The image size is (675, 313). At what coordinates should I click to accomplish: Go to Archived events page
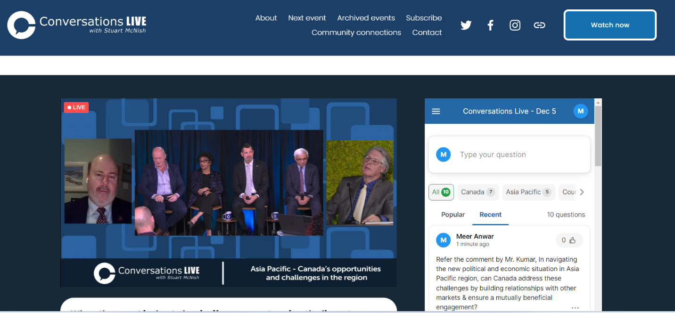[x=366, y=18]
